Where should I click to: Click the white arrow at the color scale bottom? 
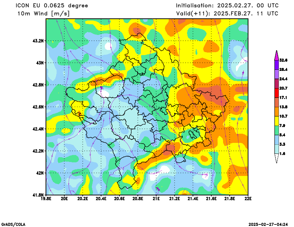click(x=277, y=158)
